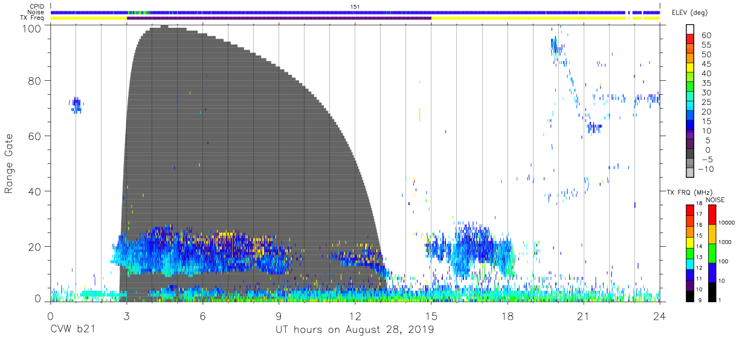Click the 60 label on Range Gate axis
742x342 pixels.
pos(34,136)
